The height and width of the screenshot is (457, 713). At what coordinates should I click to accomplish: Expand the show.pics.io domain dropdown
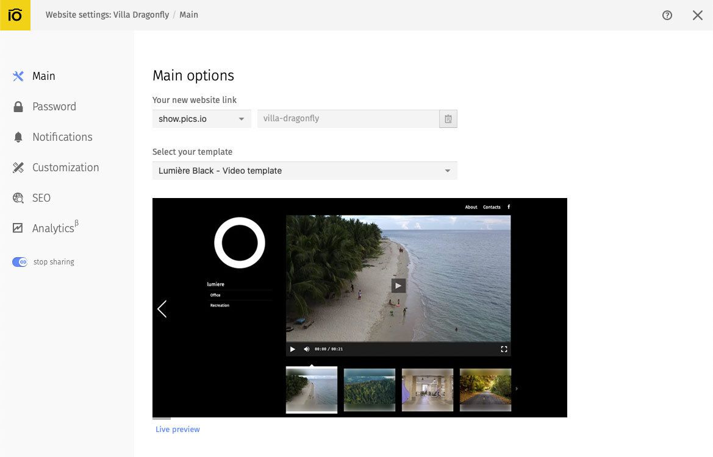point(201,119)
